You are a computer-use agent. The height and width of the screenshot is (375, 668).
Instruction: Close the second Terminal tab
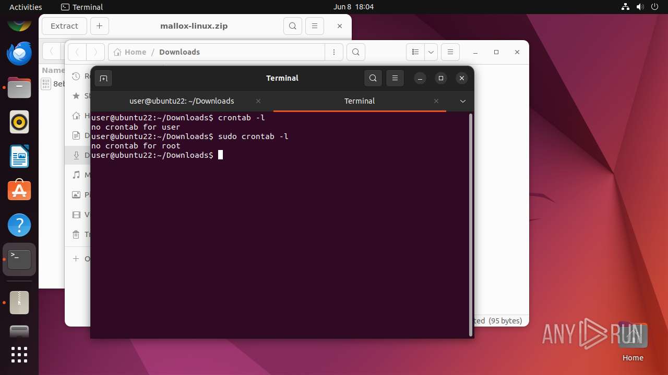(x=436, y=101)
